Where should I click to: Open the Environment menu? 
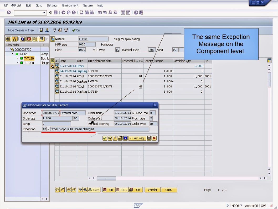click(70, 5)
